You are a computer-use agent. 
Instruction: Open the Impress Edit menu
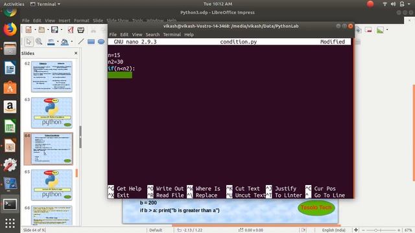[37, 21]
